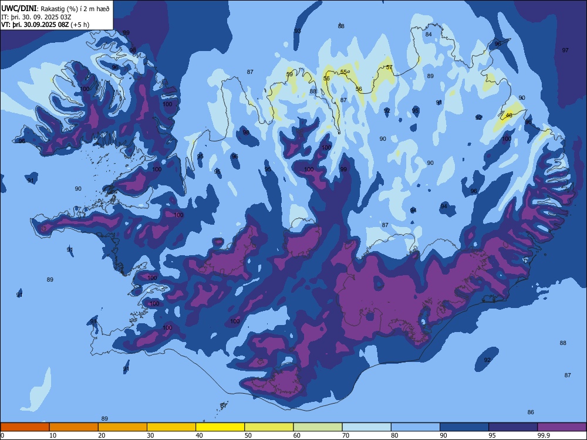This screenshot has width=587, height=440.
Task: Click the 10–20 orange legend swatch
Action: pos(74,427)
